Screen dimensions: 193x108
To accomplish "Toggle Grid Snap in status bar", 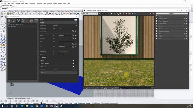I will 60,103.
